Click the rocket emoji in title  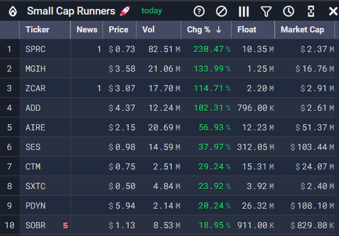coord(125,11)
